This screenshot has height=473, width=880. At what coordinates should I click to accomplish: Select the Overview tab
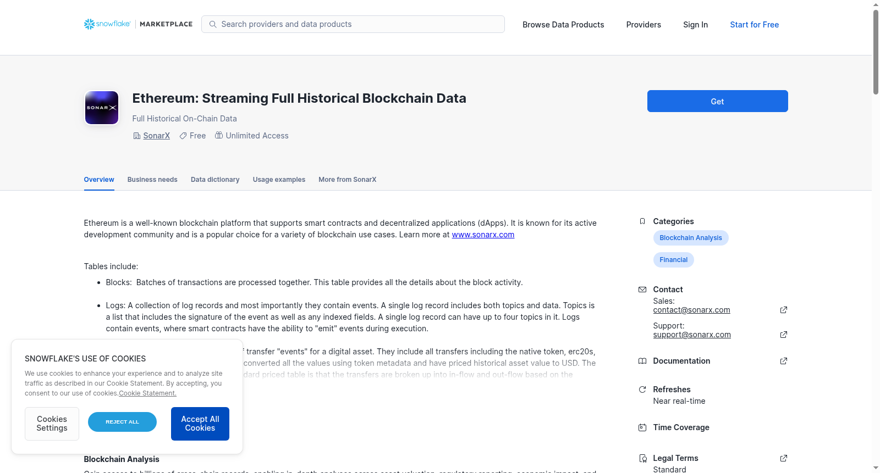coord(99,180)
